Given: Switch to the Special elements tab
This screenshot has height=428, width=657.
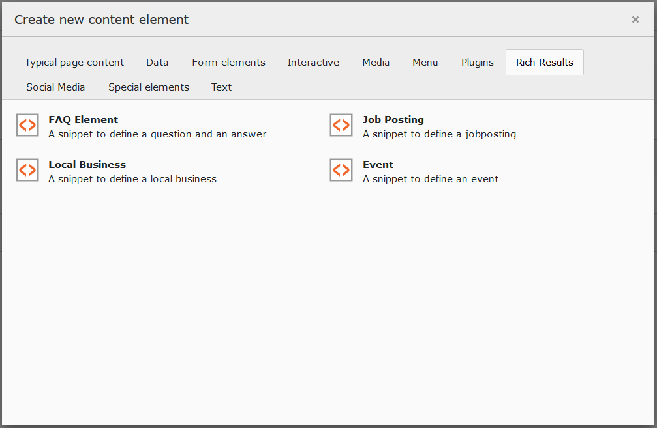Looking at the screenshot, I should pyautogui.click(x=149, y=87).
